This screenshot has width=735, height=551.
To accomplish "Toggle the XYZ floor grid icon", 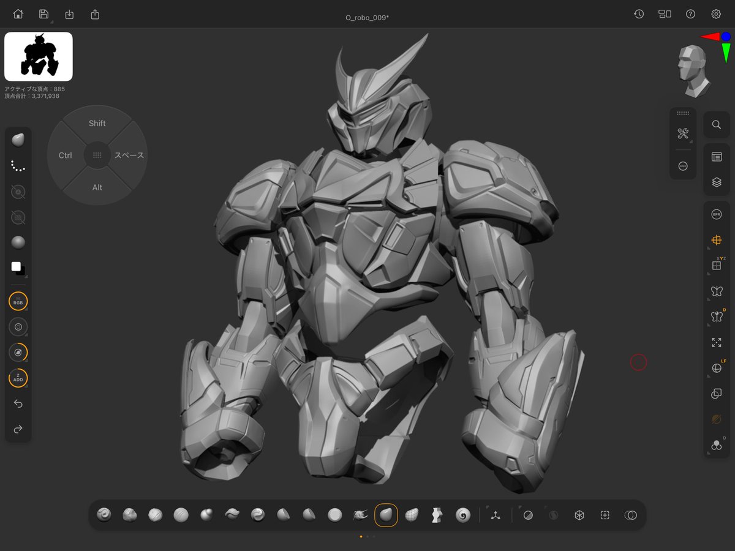I will click(717, 265).
